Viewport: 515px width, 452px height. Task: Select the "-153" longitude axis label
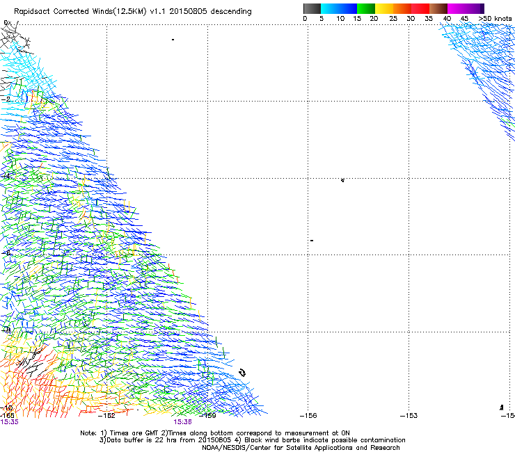coord(409,416)
